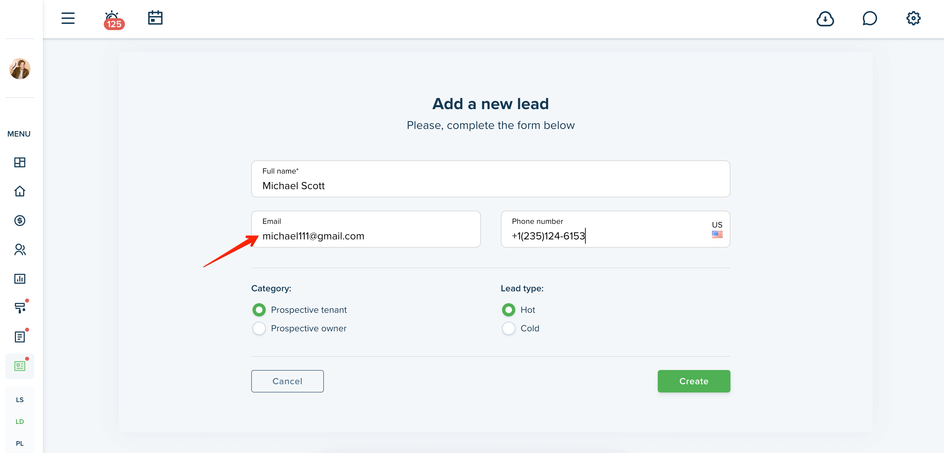The image size is (944, 453).
Task: Click the Email input field
Action: pyautogui.click(x=366, y=229)
